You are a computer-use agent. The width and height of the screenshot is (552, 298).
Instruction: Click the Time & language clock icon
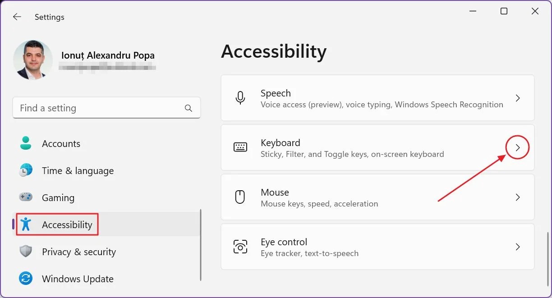point(26,170)
